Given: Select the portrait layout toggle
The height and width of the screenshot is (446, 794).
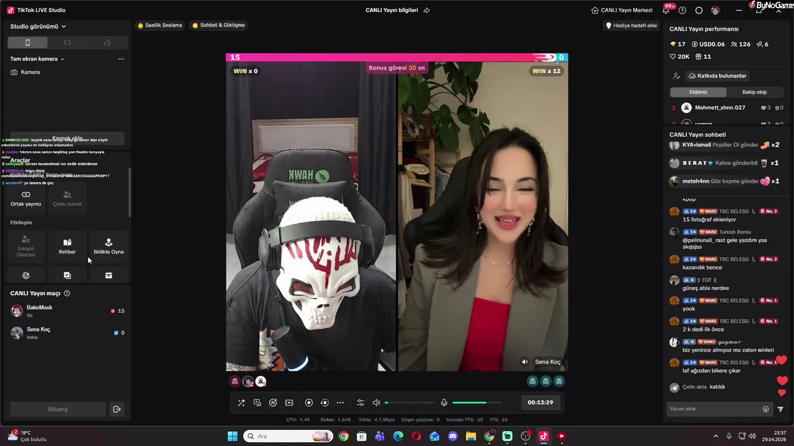Looking at the screenshot, I should pyautogui.click(x=27, y=43).
